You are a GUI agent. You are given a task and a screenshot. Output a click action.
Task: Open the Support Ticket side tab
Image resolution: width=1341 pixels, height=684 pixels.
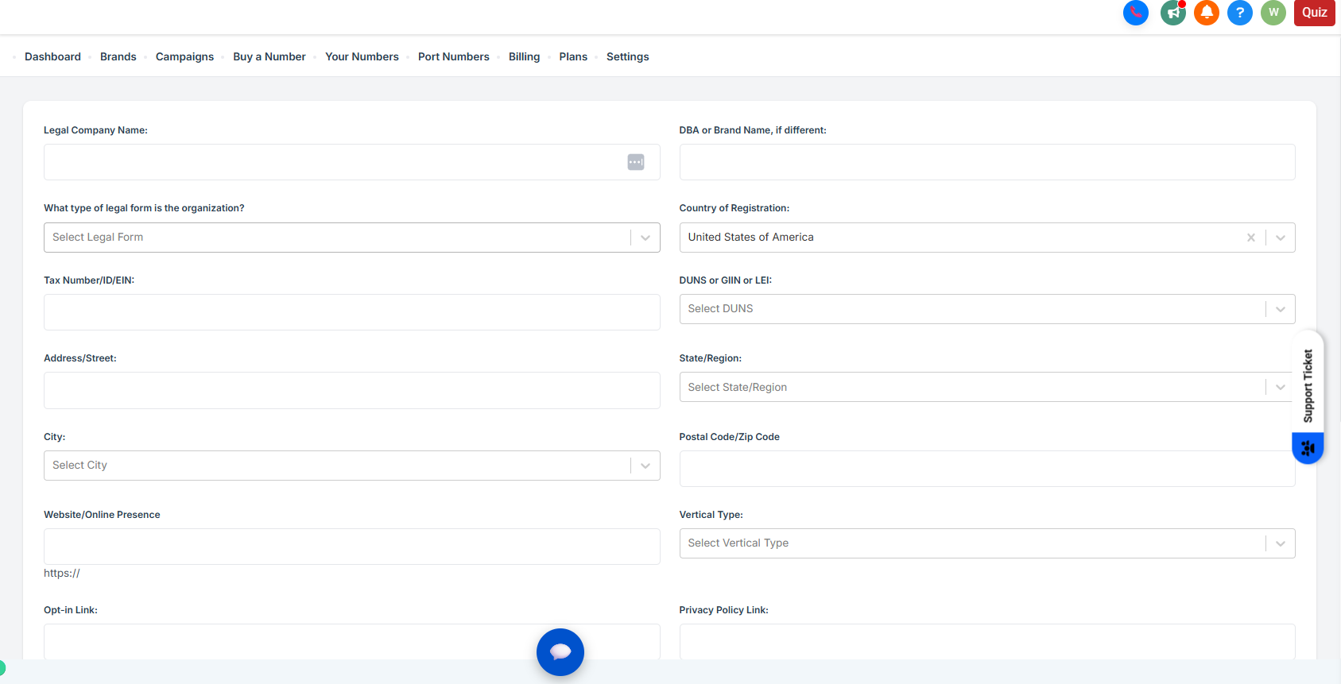(1308, 386)
